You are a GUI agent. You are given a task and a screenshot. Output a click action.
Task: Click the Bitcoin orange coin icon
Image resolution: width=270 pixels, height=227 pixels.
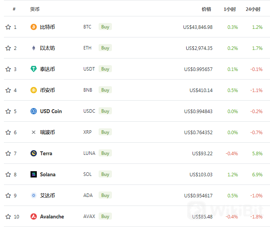pos(34,27)
